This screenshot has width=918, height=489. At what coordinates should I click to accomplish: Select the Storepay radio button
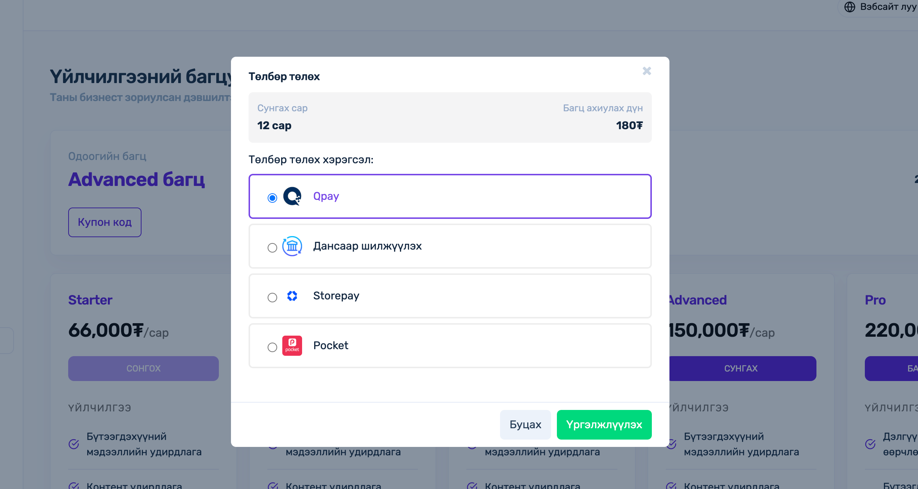[x=272, y=298]
